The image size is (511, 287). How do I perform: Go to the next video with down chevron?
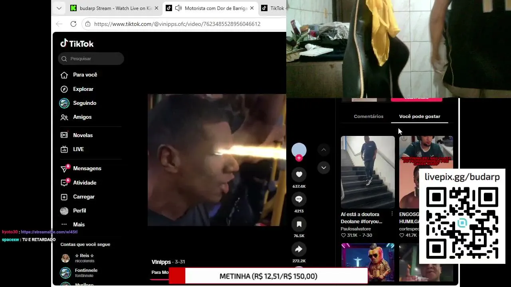click(x=324, y=168)
